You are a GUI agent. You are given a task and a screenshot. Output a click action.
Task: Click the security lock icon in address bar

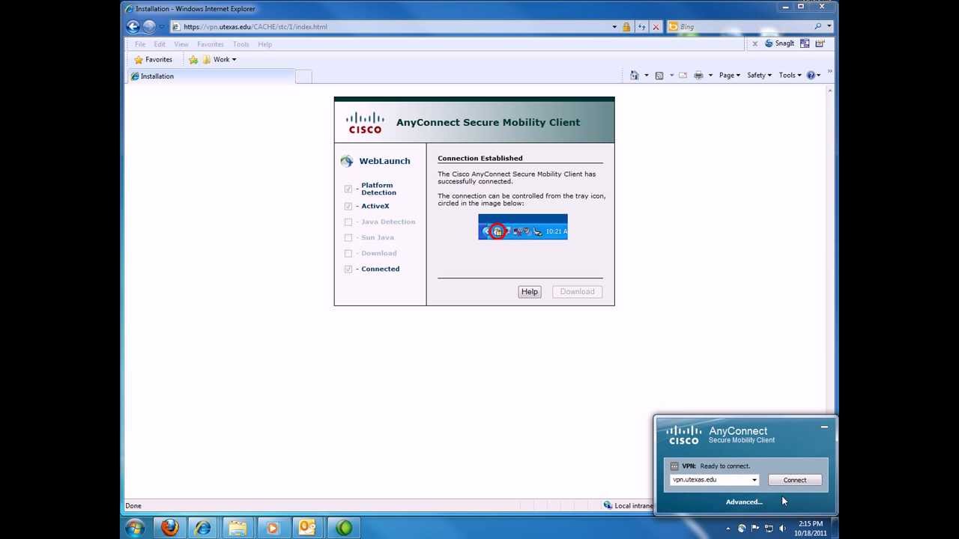point(626,27)
